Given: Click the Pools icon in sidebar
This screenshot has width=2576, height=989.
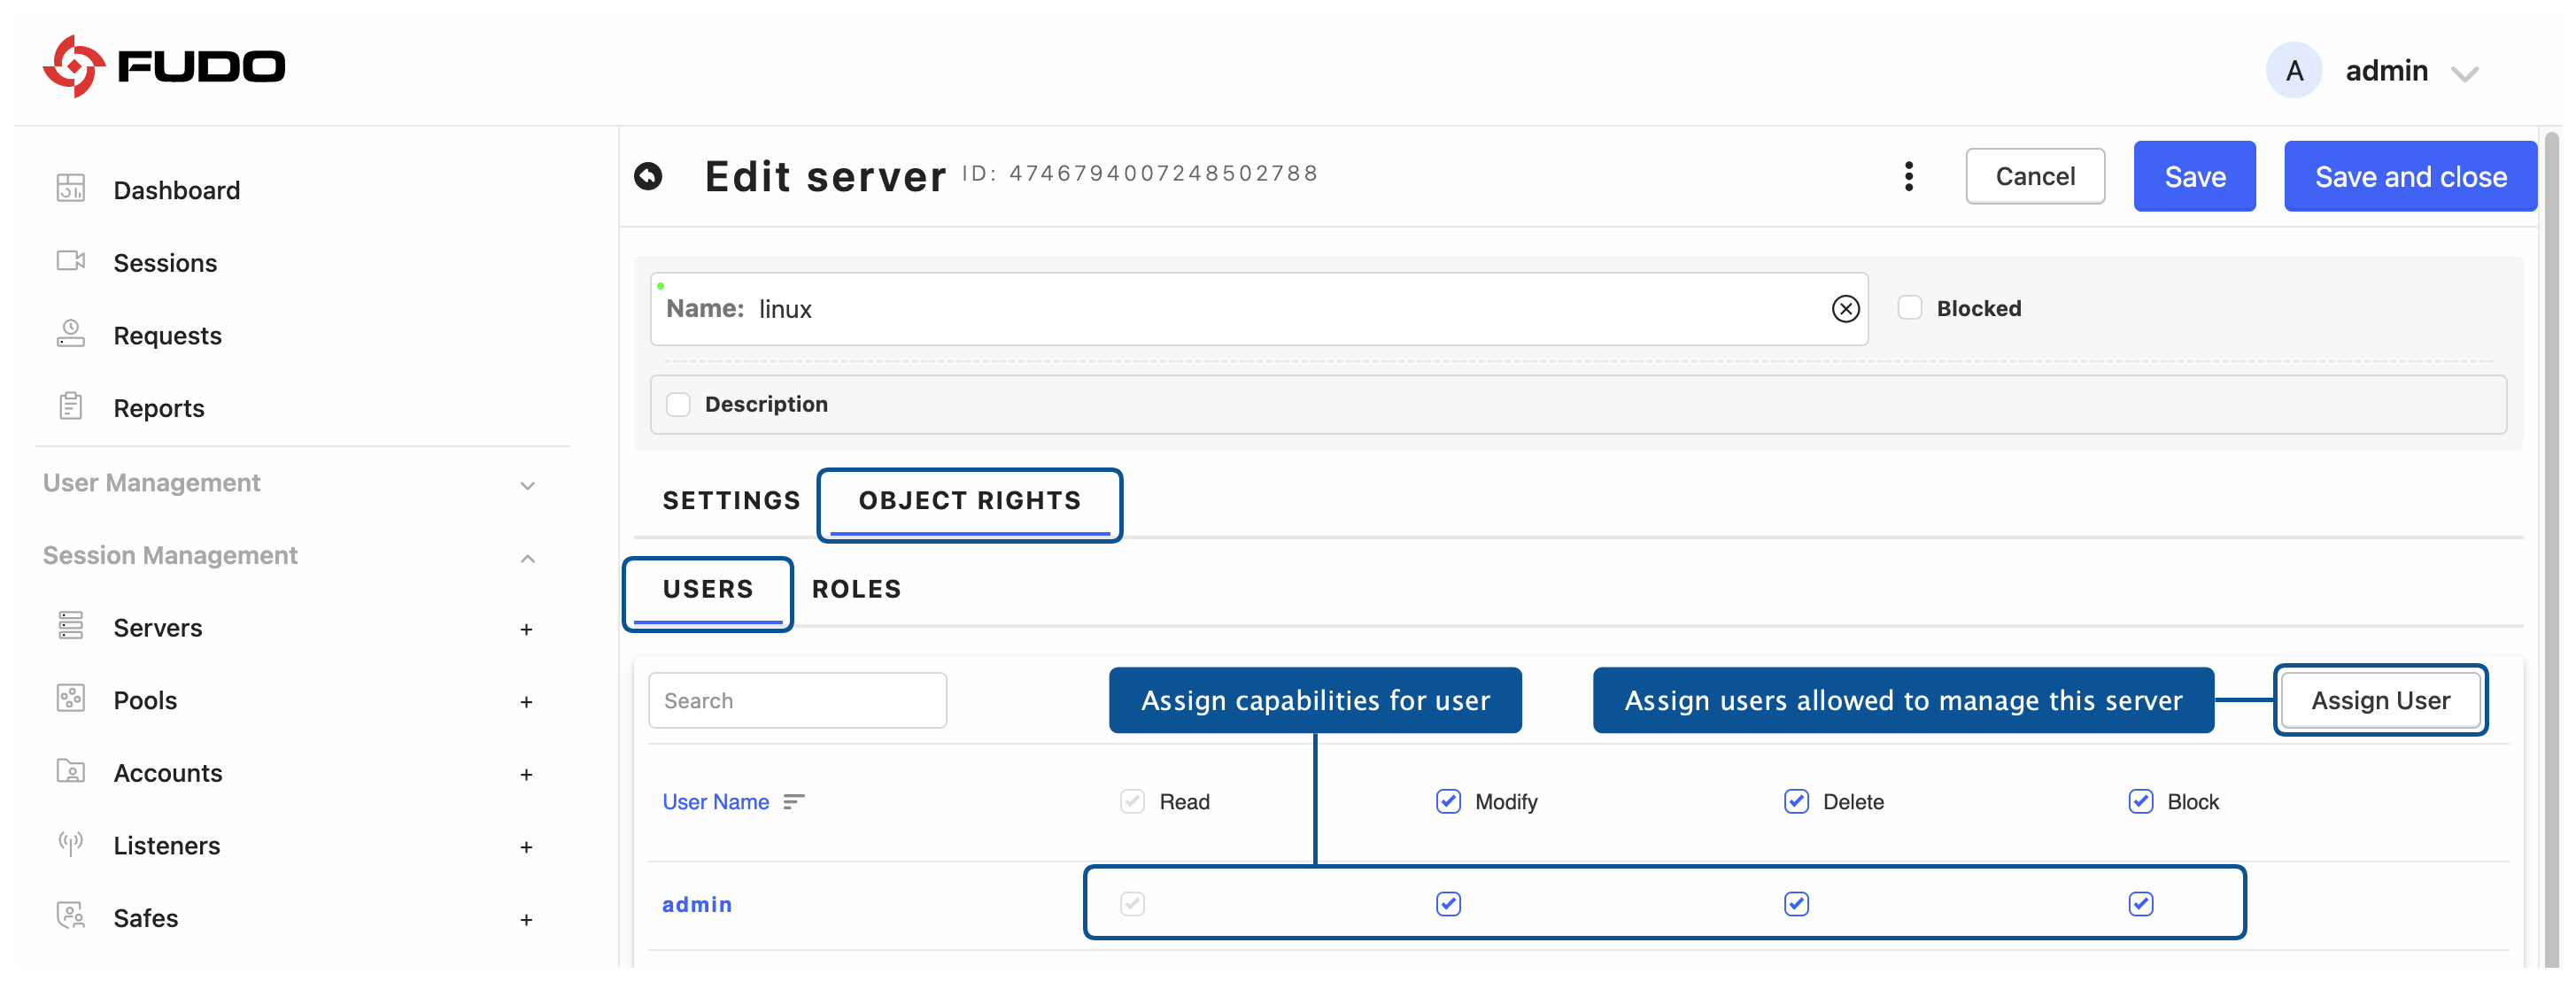Looking at the screenshot, I should click(x=71, y=698).
